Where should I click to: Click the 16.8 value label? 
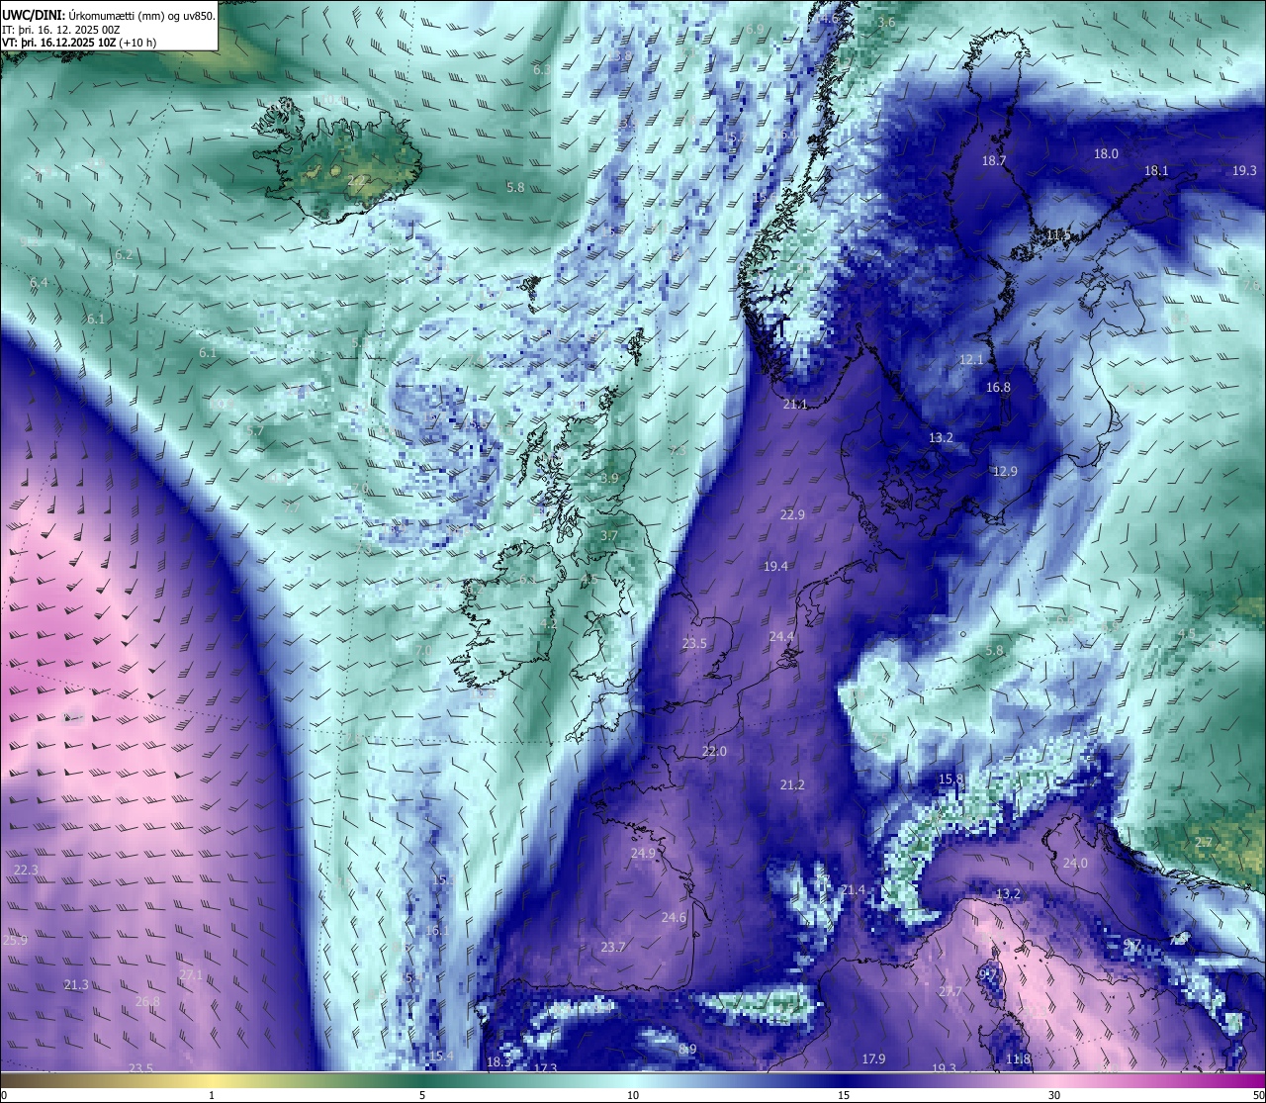(998, 387)
